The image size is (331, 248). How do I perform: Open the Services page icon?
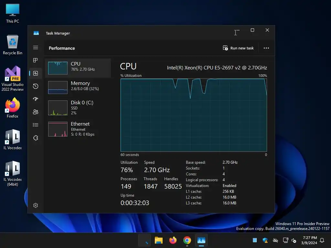36,138
